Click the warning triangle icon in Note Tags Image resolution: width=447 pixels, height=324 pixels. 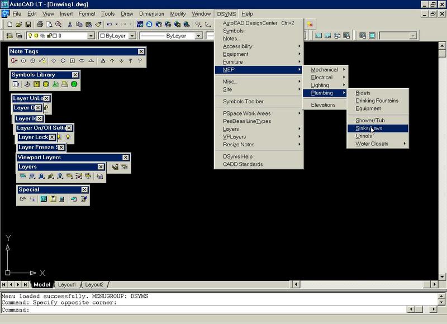point(103,61)
